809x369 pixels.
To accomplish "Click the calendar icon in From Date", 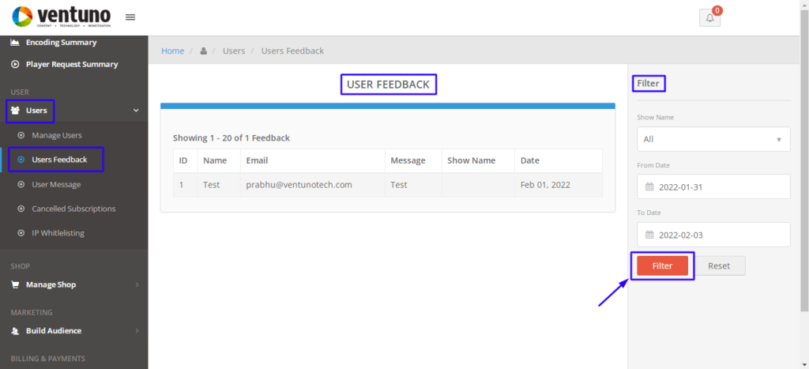I will click(649, 186).
